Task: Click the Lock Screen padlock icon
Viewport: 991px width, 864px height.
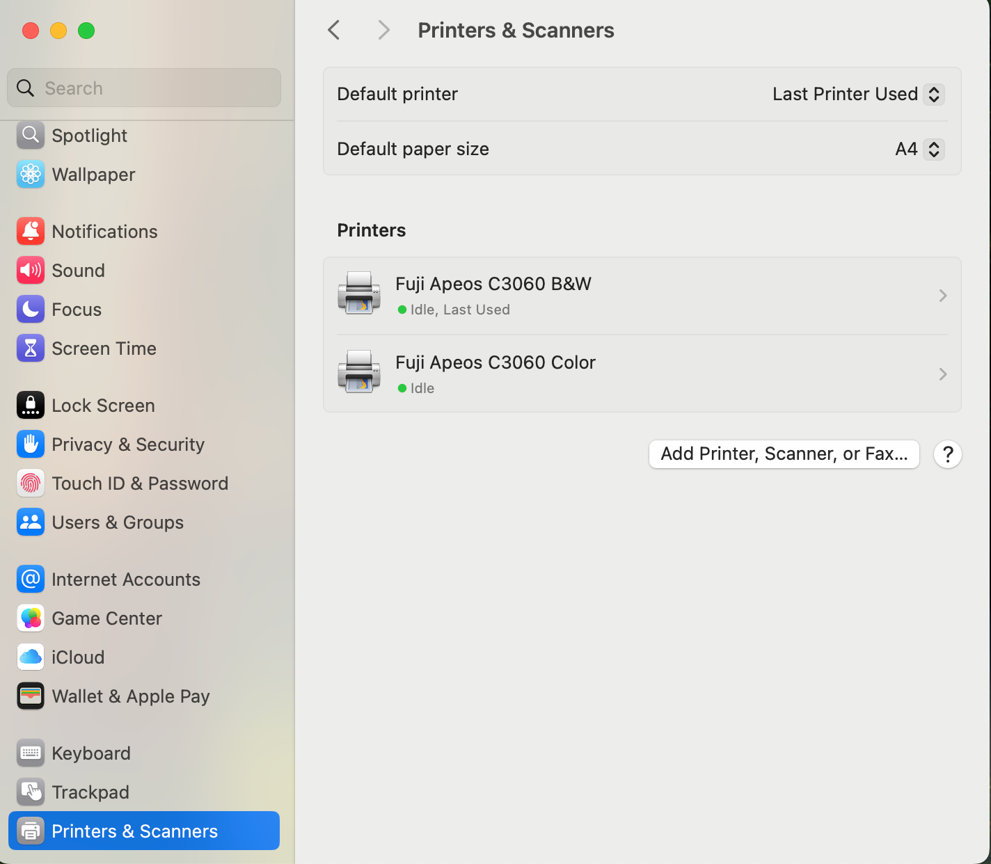Action: tap(31, 406)
